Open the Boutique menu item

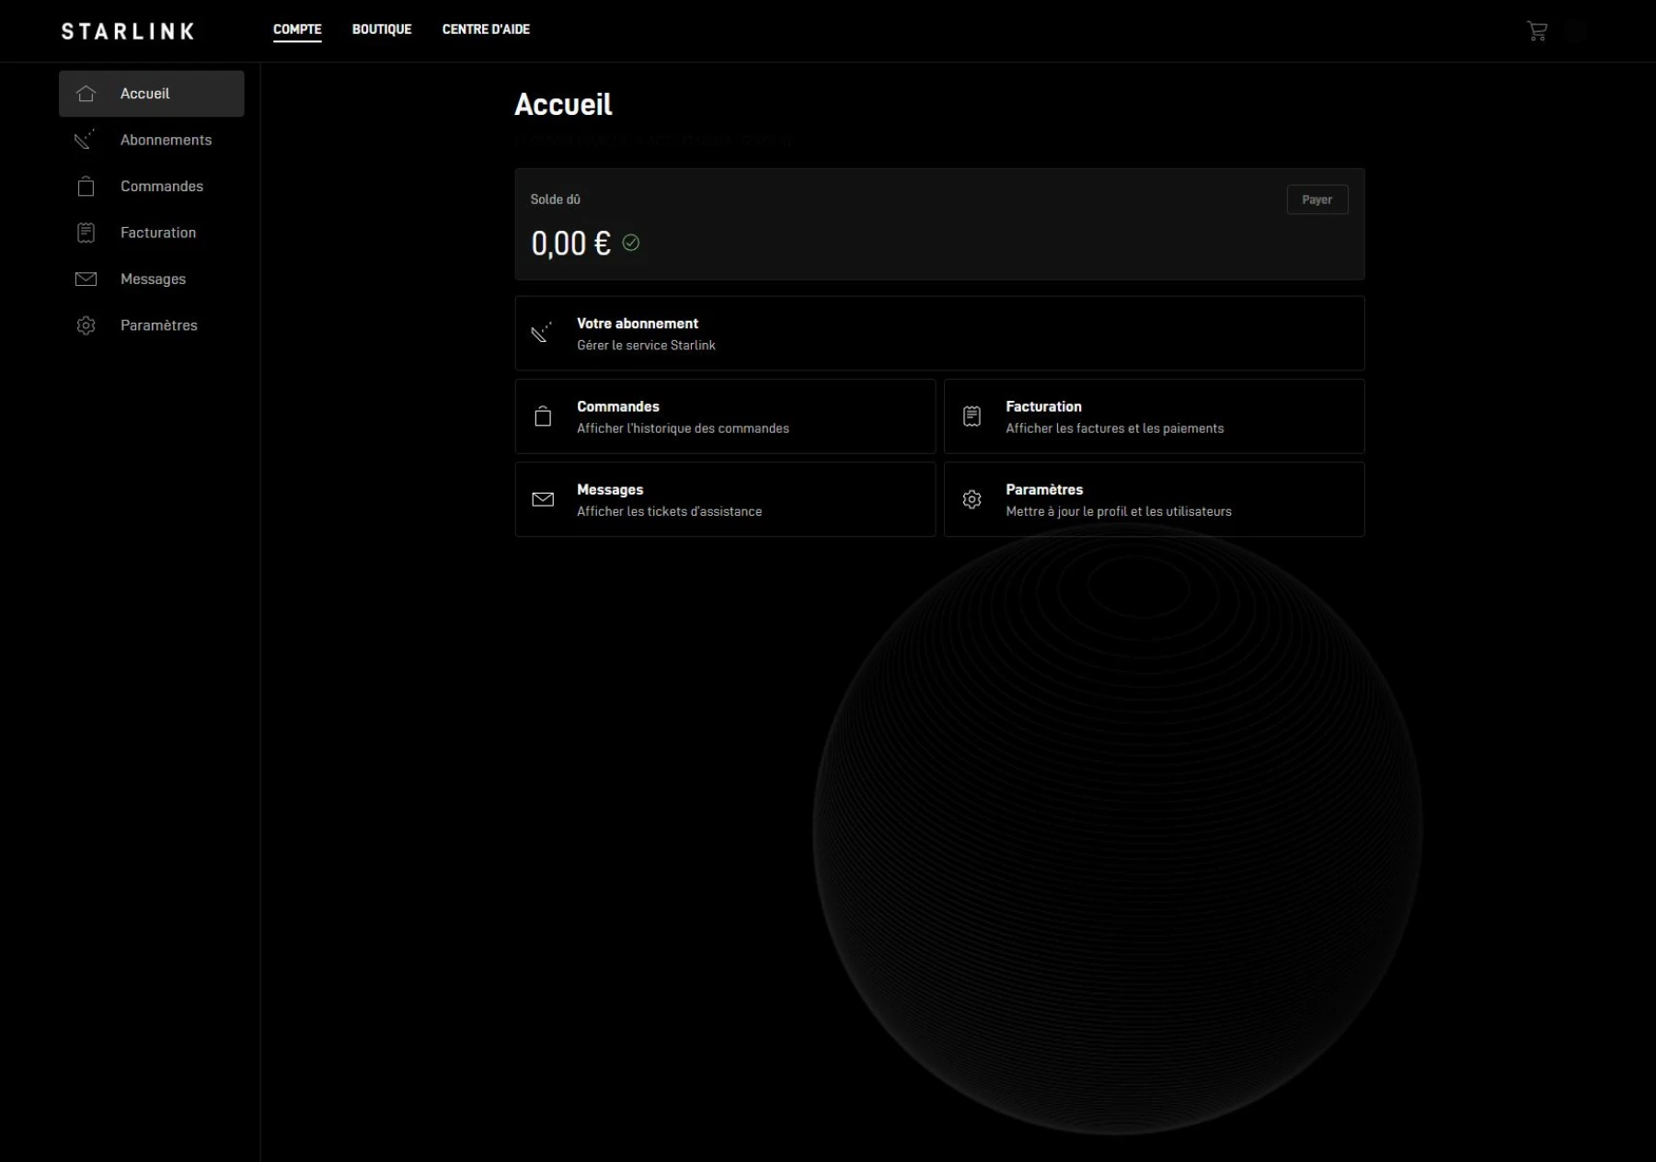click(x=382, y=29)
